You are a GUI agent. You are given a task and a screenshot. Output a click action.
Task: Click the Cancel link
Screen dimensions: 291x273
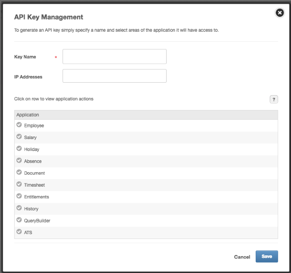(x=242, y=257)
